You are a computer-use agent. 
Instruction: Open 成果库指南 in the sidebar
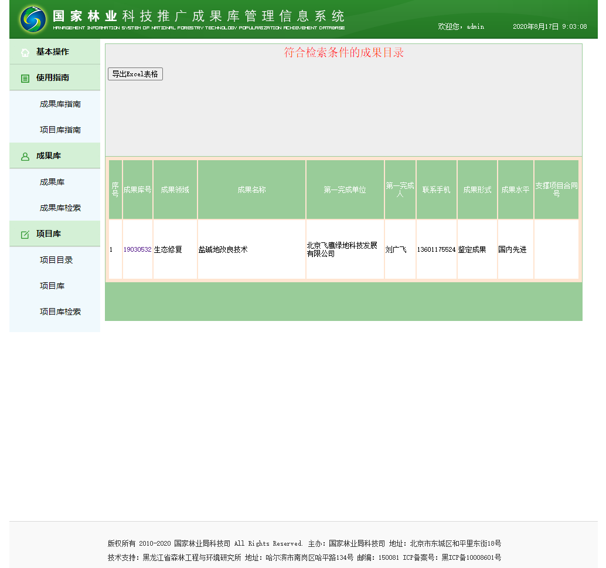click(60, 104)
